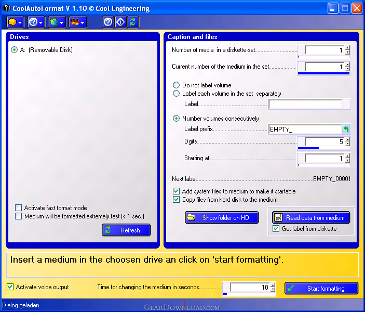Click the 'Caption and files' panel header
Viewport: 365px width, 312px height.
coord(193,37)
